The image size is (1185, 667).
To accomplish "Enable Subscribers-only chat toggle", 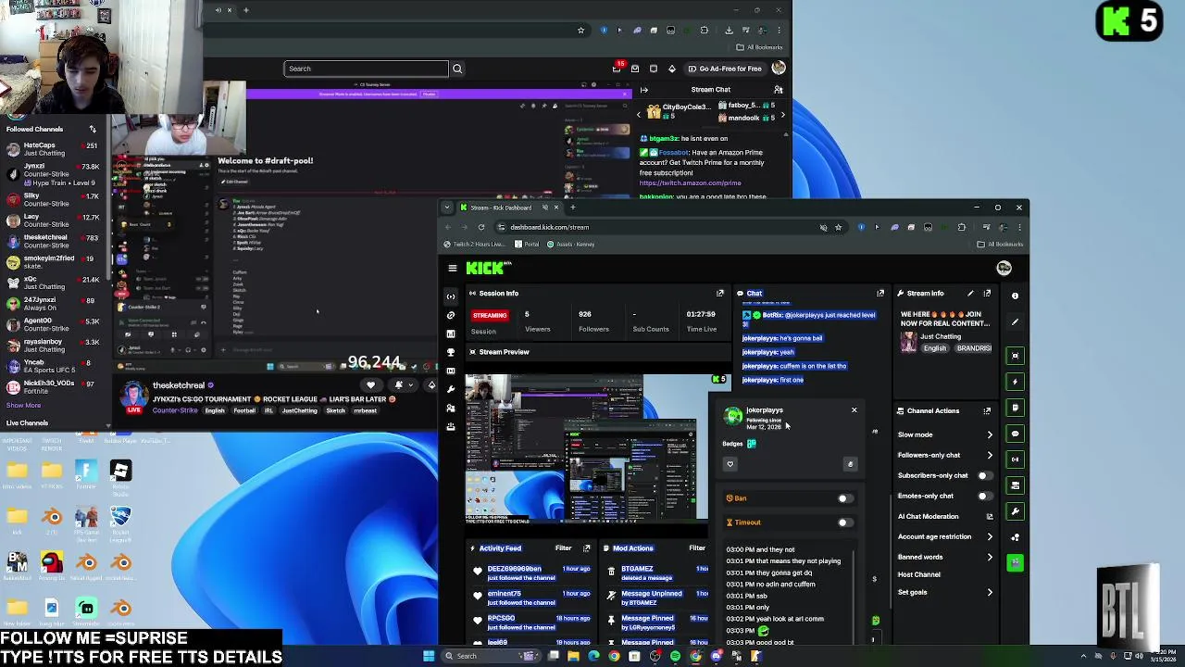I will (x=983, y=475).
